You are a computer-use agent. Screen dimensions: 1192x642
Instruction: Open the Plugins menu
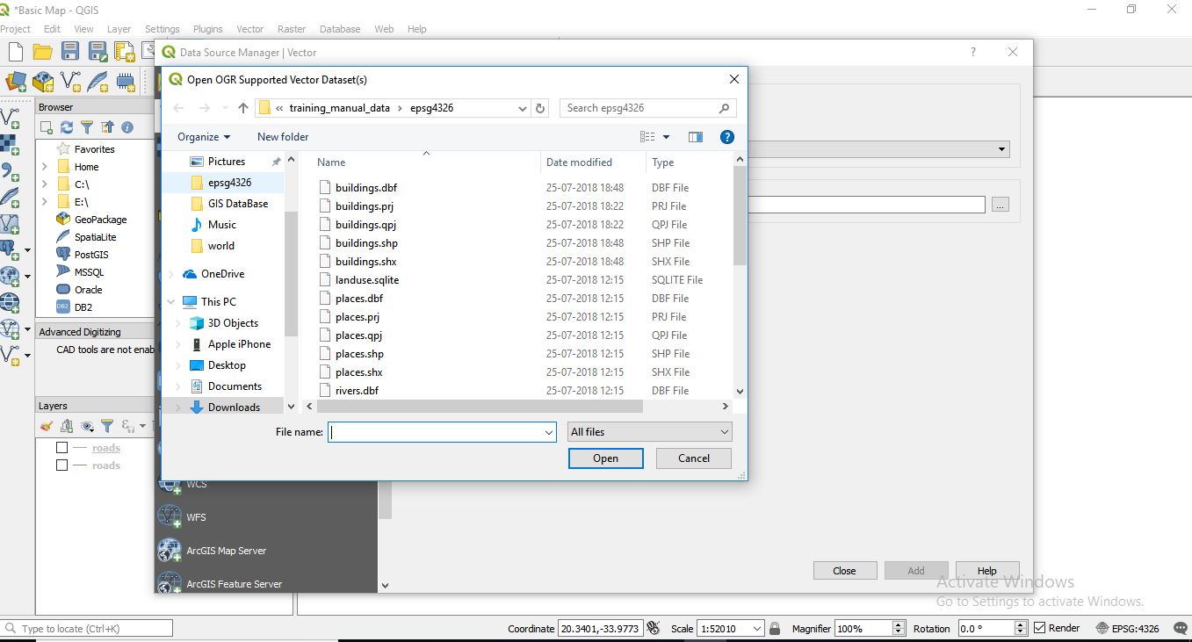(207, 29)
